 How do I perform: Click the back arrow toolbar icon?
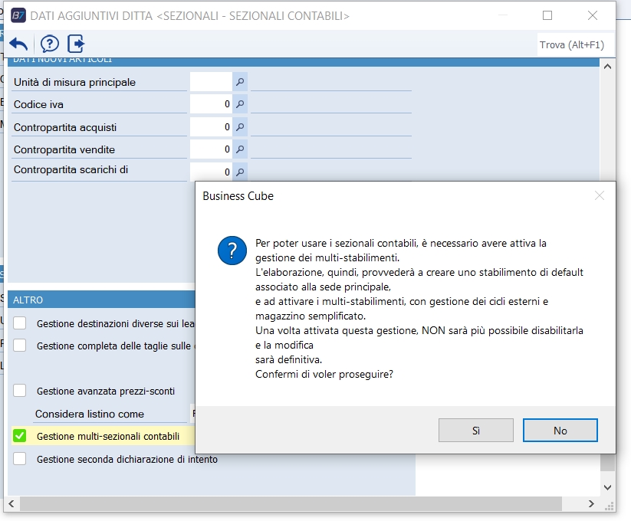pyautogui.click(x=18, y=44)
